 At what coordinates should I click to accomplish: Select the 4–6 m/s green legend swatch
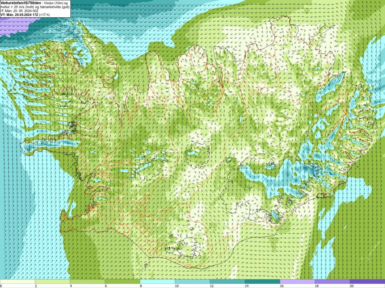(88, 282)
